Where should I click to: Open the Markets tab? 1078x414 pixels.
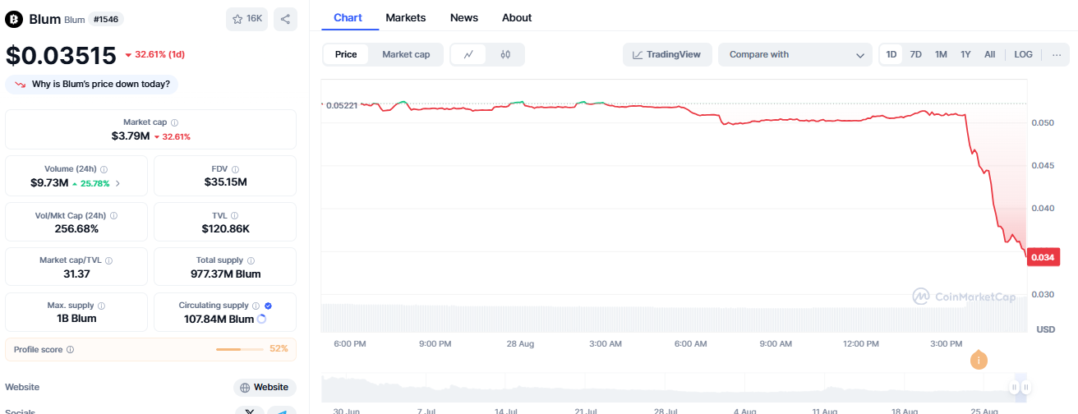[406, 17]
